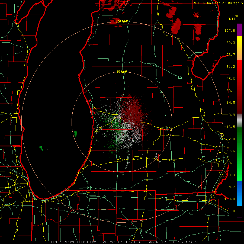Click the 100 NMI range ring label
The height and width of the screenshot is (244, 244).
122,21
